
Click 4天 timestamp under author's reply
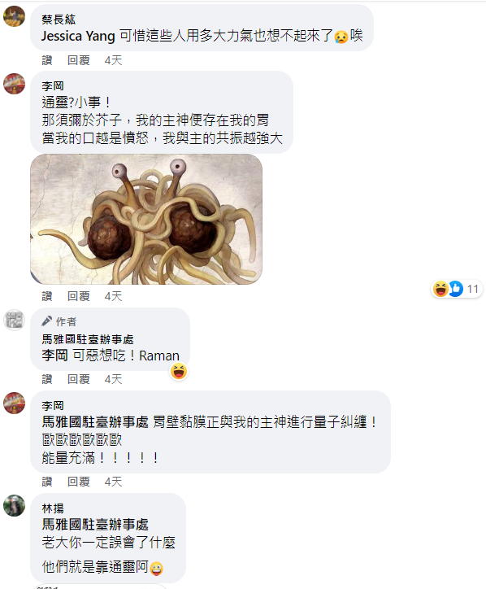113,379
